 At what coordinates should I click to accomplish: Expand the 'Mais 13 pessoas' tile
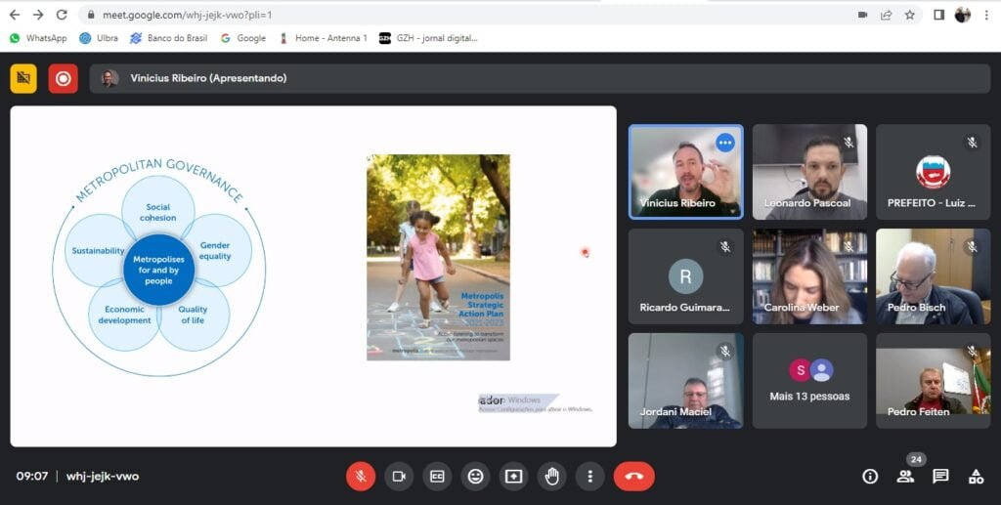coord(808,380)
